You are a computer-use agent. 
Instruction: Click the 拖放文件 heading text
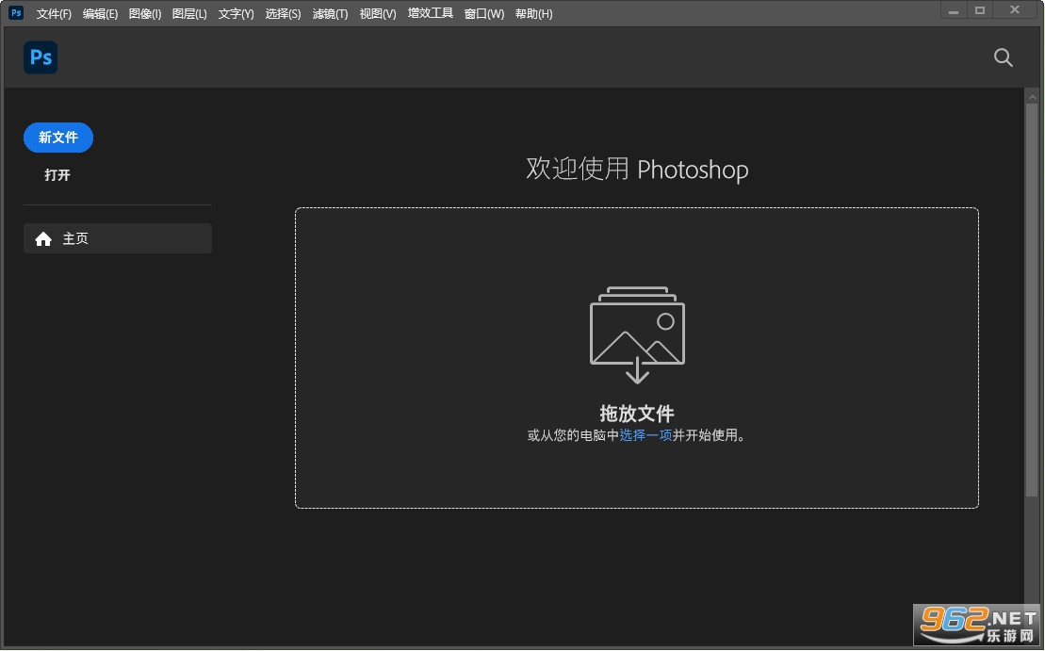point(636,414)
